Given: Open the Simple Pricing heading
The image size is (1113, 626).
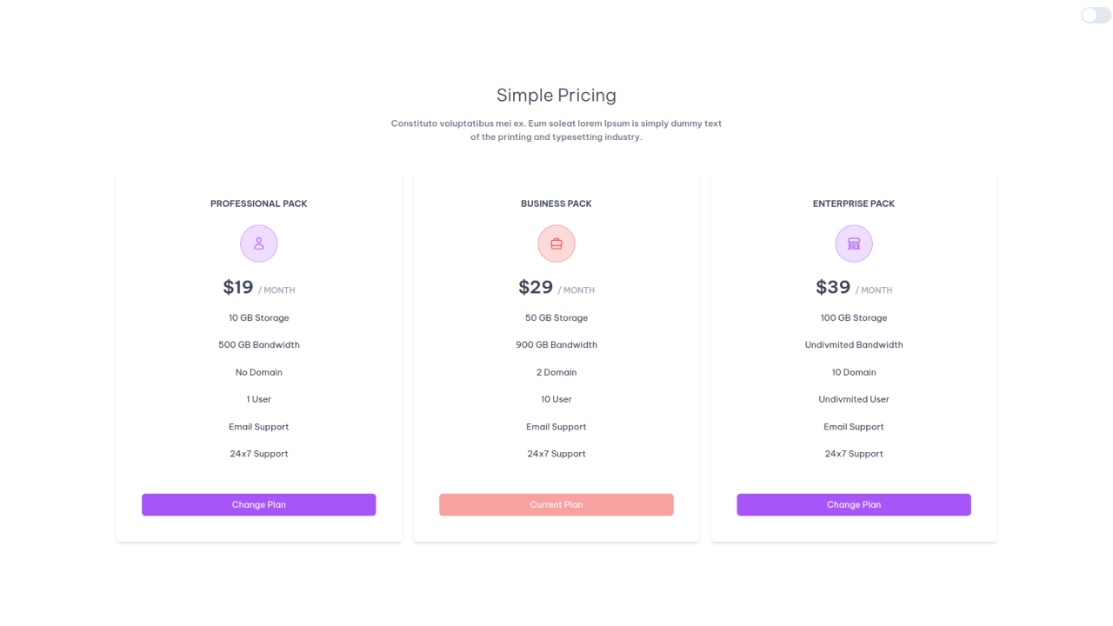Looking at the screenshot, I should 556,95.
